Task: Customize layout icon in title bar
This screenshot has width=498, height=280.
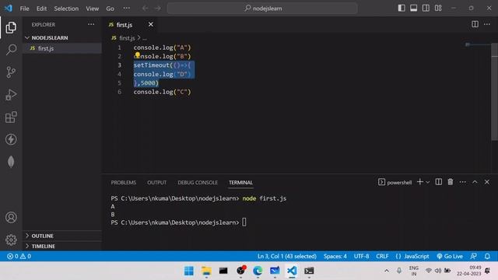Action: pos(438,9)
